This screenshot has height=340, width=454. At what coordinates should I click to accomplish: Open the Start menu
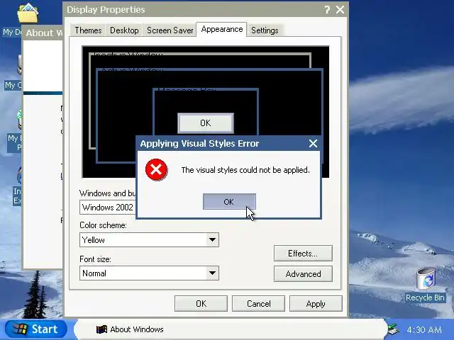(36, 329)
